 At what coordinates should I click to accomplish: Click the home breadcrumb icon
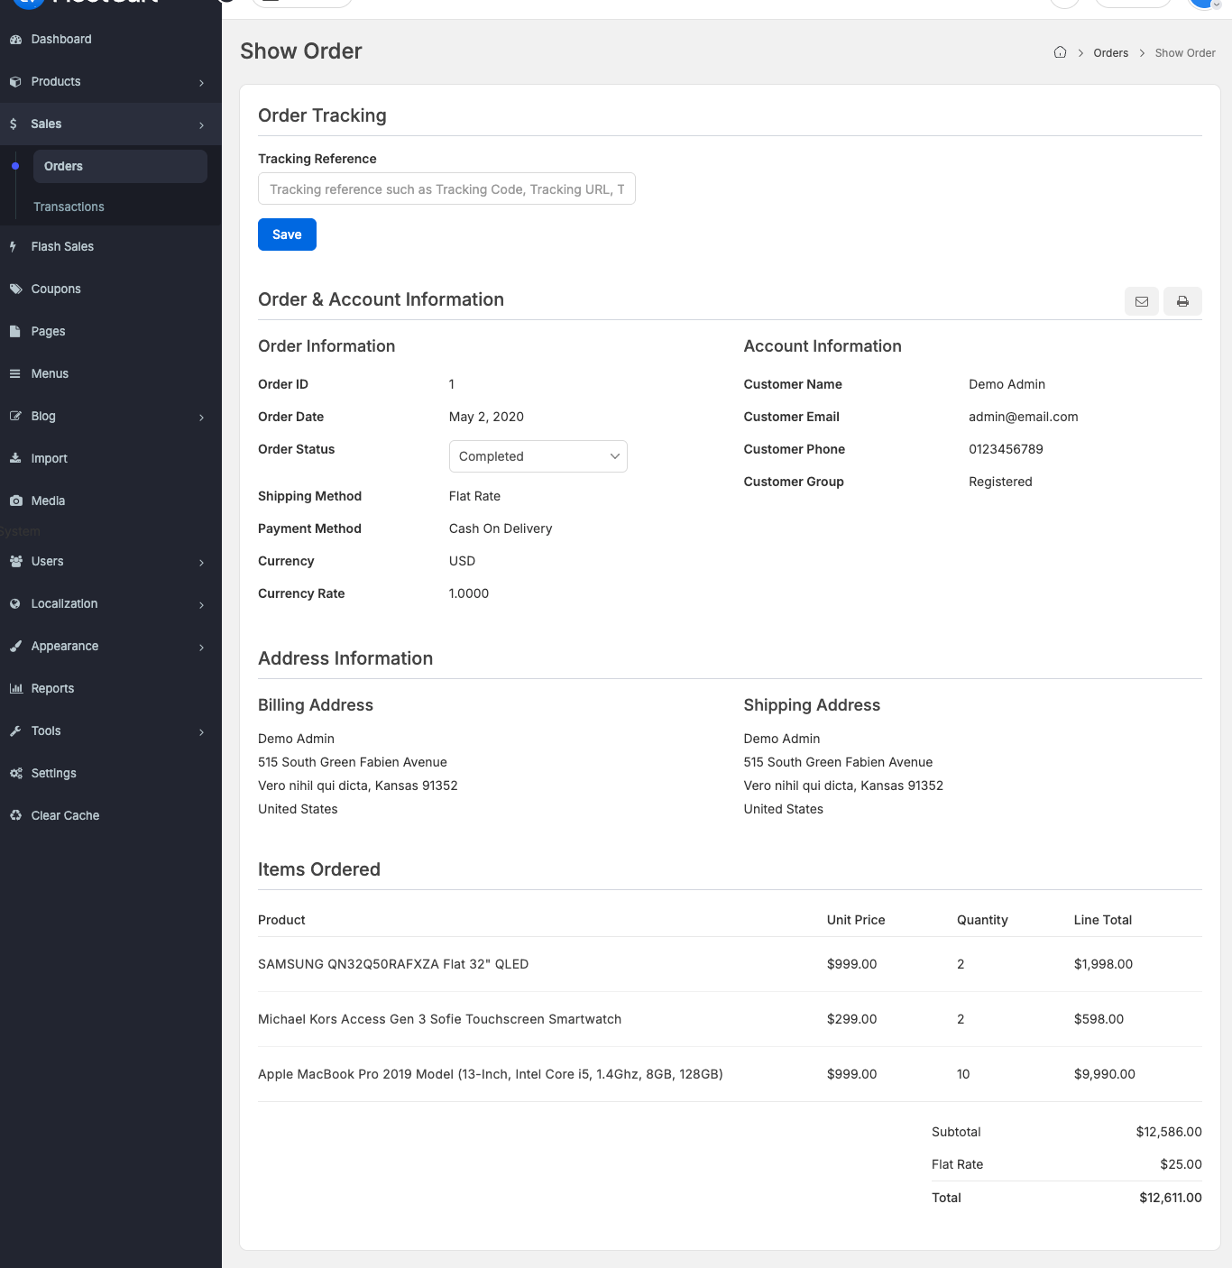pos(1060,52)
